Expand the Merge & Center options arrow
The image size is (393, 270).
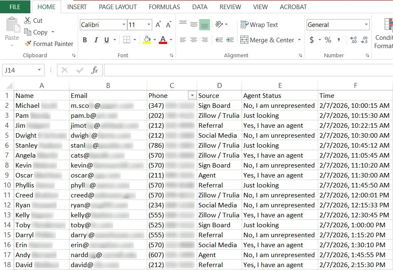[299, 40]
